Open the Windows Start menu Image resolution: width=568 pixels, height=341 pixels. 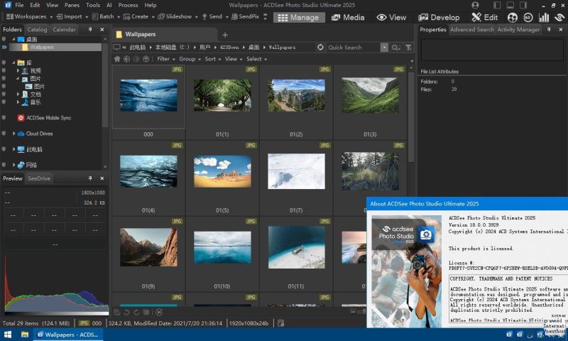tap(8, 335)
